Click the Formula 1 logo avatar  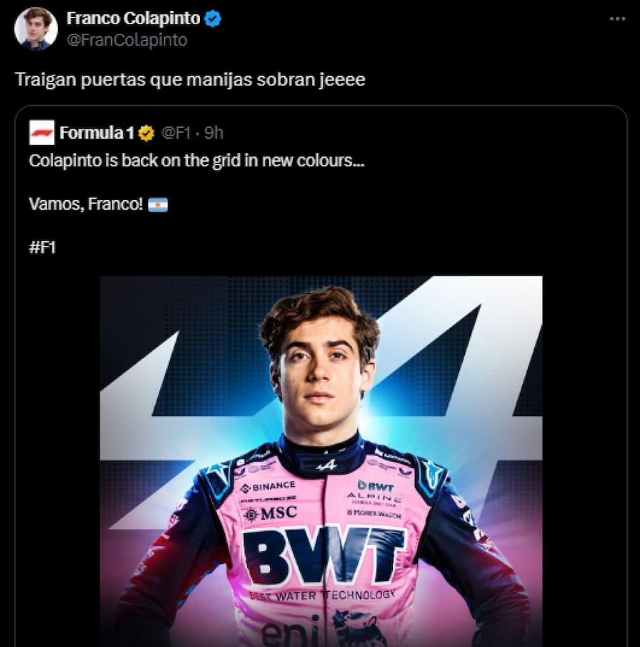(x=42, y=133)
